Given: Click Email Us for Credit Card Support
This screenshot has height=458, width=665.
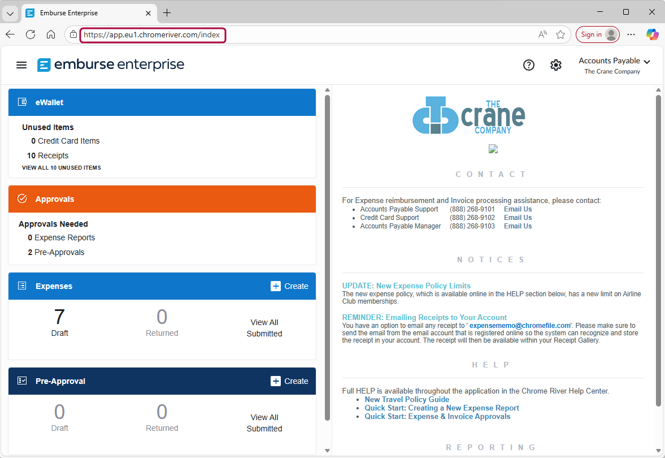Looking at the screenshot, I should pyautogui.click(x=518, y=217).
